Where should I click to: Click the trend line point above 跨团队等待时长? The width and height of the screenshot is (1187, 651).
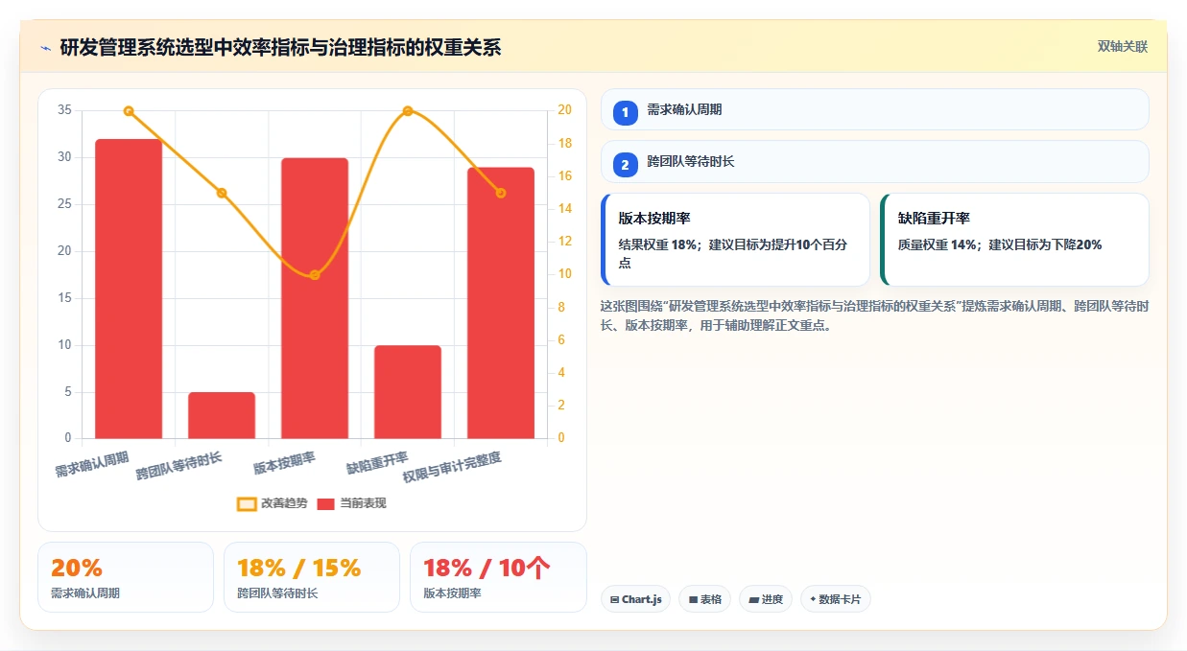(x=222, y=193)
